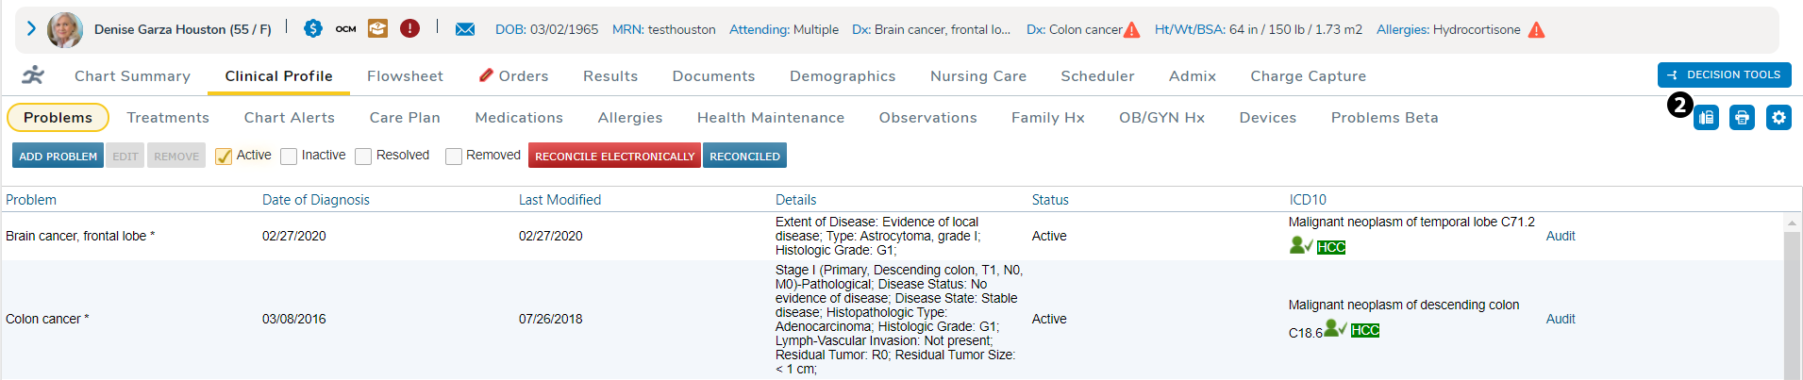Image resolution: width=1803 pixels, height=380 pixels.
Task: Click the Reconcile Electronically button
Action: point(614,157)
